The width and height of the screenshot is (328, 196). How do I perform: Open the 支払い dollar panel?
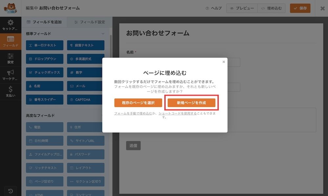click(10, 92)
